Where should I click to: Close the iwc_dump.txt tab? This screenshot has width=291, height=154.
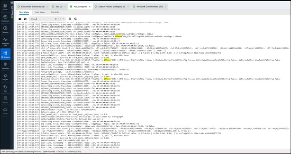90,7
